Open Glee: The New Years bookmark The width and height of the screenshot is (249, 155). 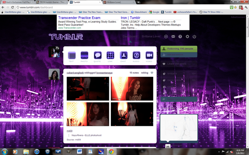click(91, 12)
